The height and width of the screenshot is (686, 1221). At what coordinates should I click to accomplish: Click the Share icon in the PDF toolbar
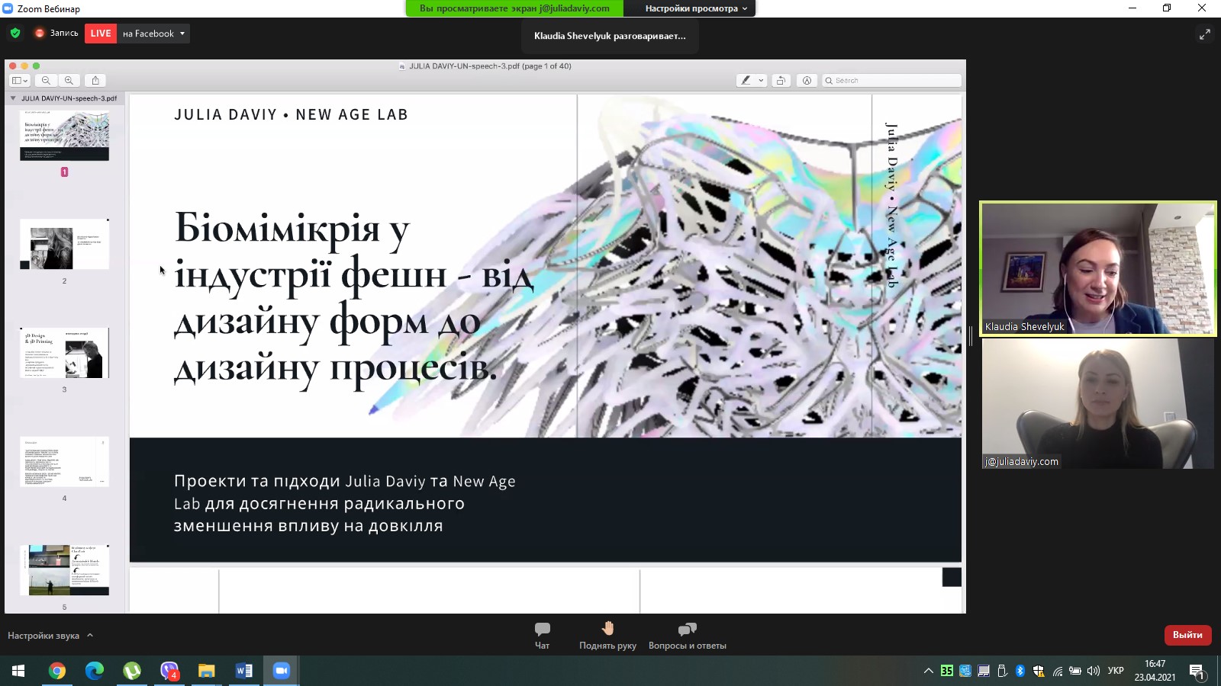95,79
